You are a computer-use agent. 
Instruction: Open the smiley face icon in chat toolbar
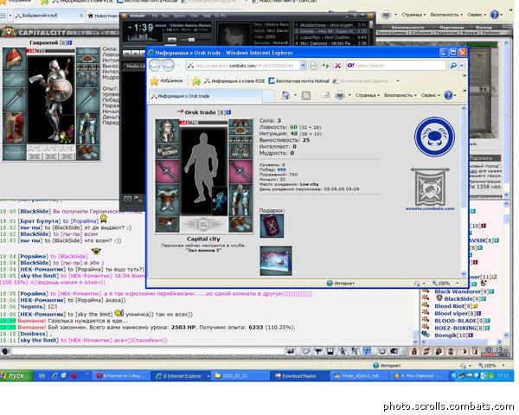tap(382, 351)
